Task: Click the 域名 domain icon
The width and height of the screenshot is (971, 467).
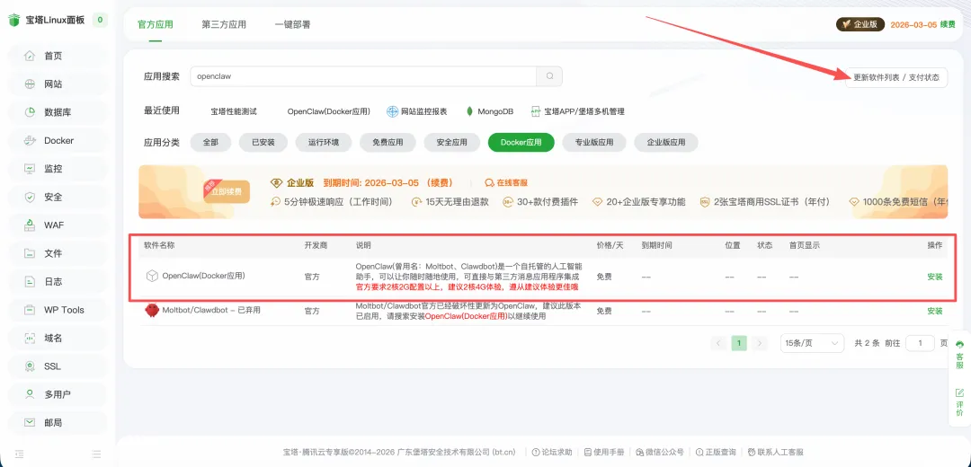Action: (x=29, y=339)
